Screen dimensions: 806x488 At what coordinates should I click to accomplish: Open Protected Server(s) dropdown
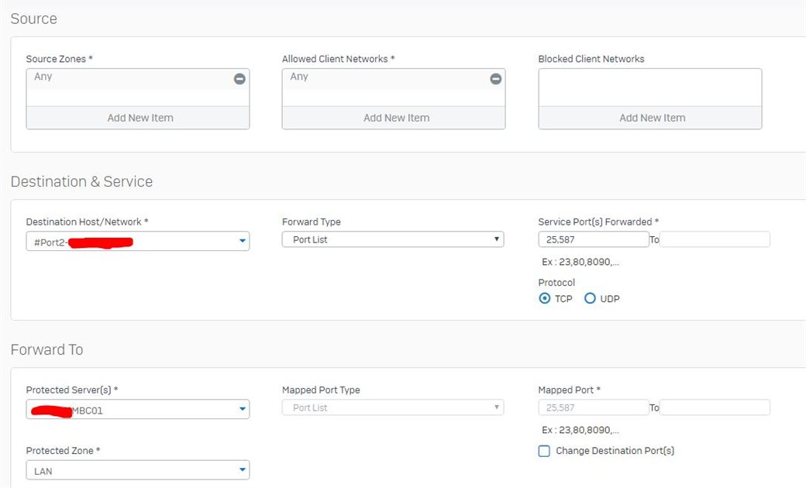(x=138, y=410)
